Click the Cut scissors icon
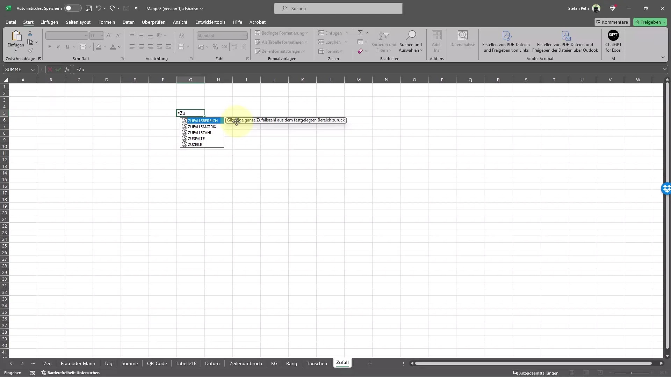This screenshot has width=671, height=377. coord(30,33)
